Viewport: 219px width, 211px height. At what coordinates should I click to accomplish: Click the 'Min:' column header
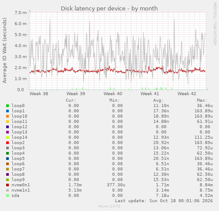pyautogui.click(x=115, y=100)
